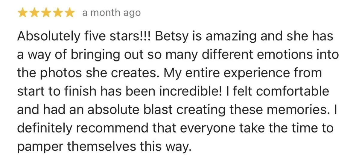Click the phrase 'Absolutely five stars!!!'
The height and width of the screenshot is (160, 359).
pyautogui.click(x=84, y=37)
